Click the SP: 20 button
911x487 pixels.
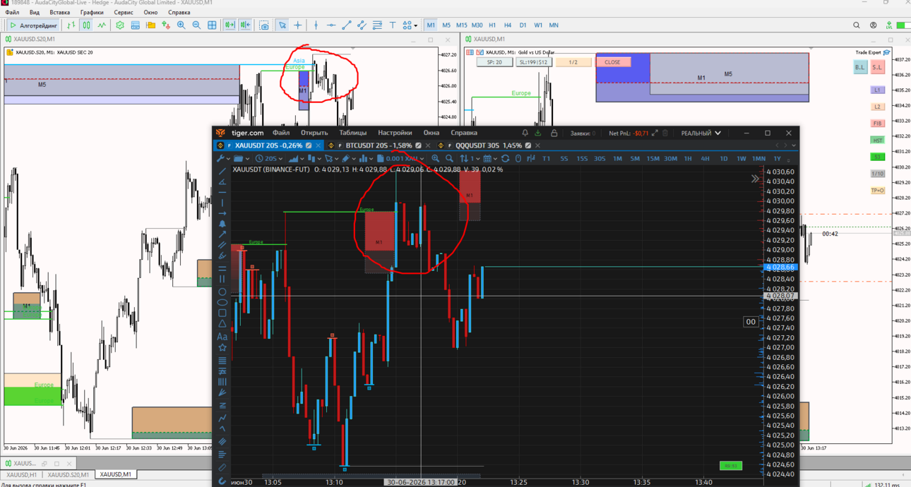coord(494,62)
